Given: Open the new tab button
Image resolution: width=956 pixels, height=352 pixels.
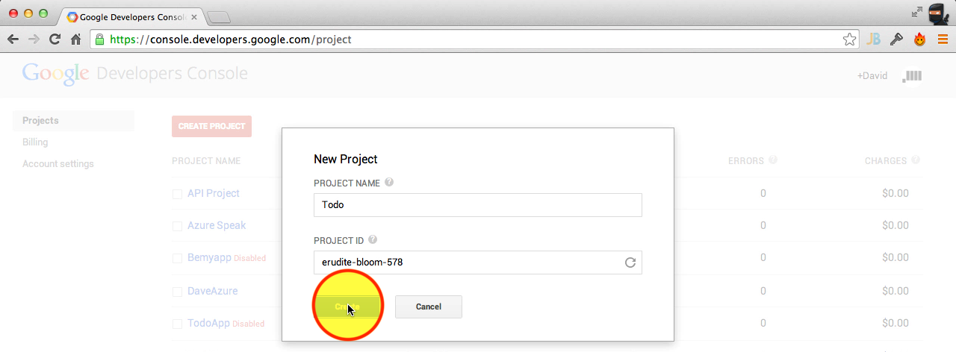Looking at the screenshot, I should [x=218, y=16].
